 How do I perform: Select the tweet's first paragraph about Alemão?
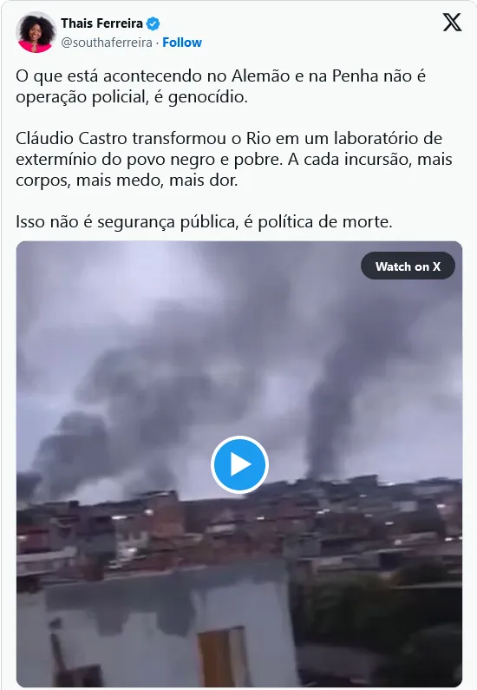pos(220,86)
